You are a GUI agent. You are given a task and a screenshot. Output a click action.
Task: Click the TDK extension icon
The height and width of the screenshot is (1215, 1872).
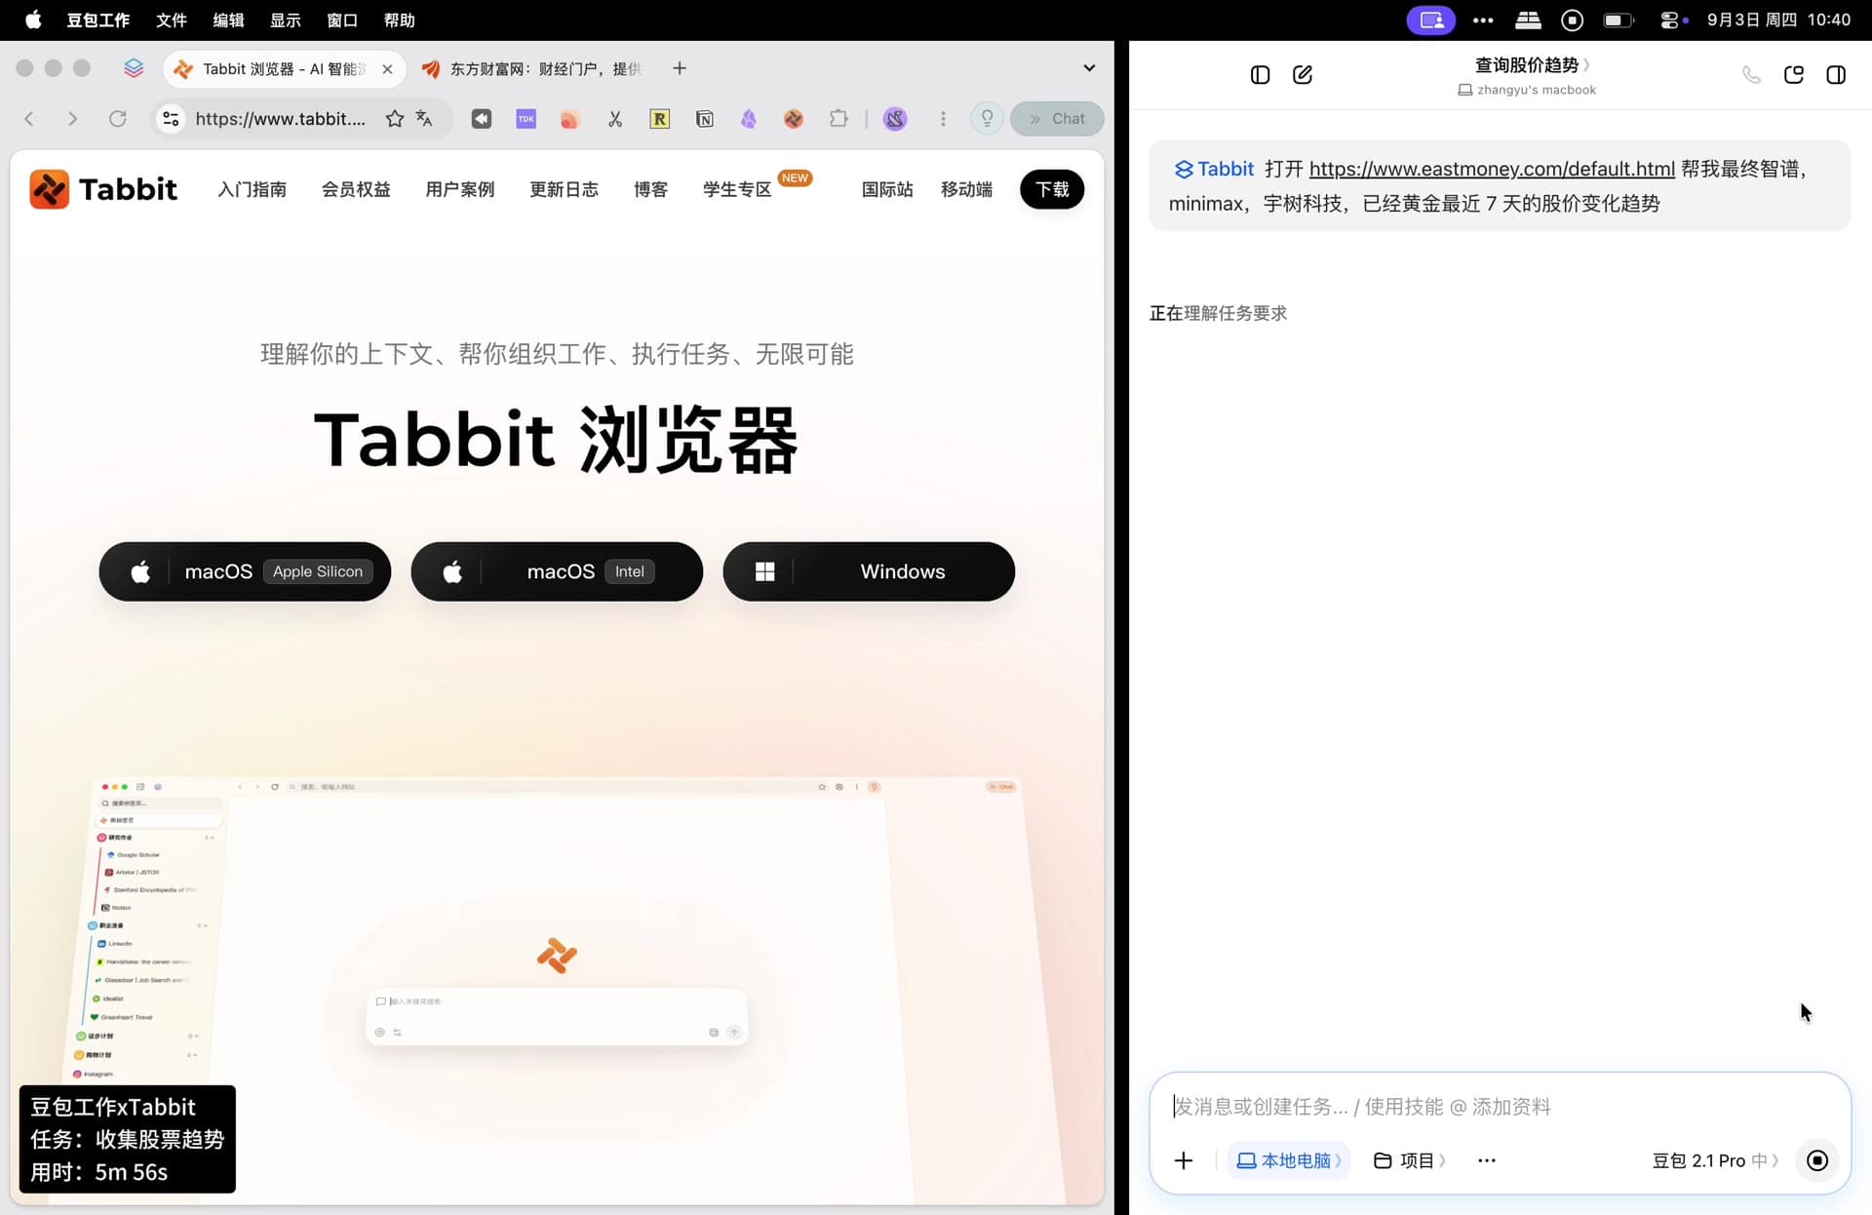526,118
